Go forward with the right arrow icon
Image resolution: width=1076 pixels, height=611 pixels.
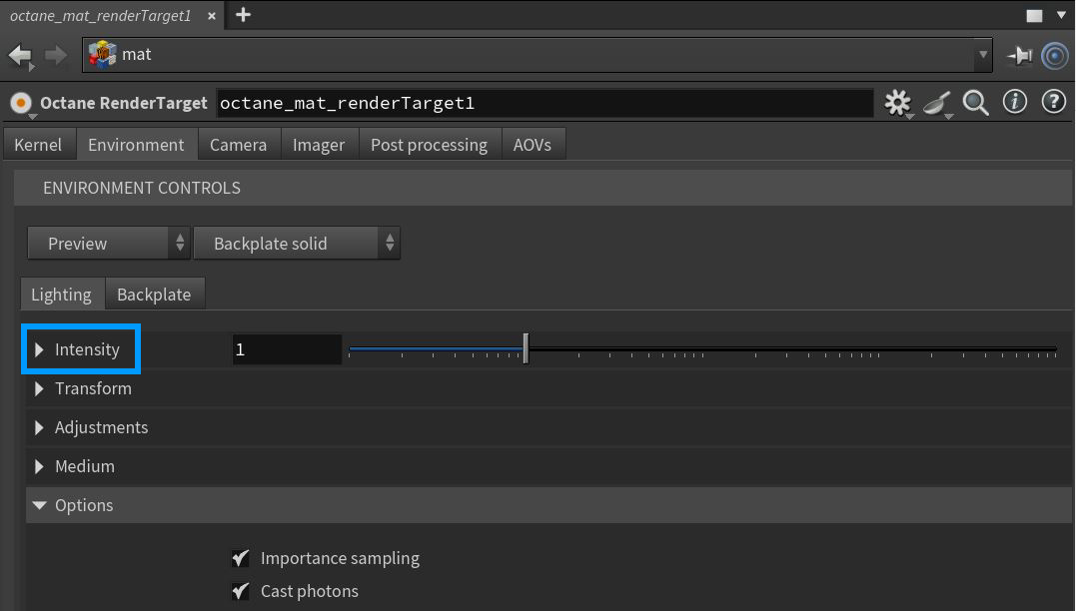coord(56,55)
